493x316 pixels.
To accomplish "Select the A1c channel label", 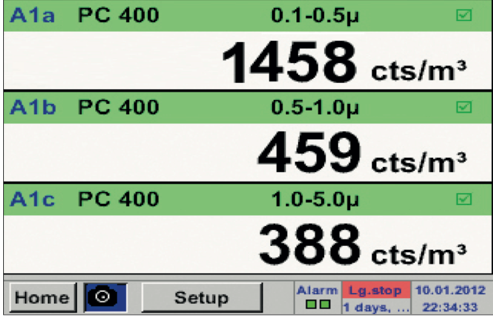I will pyautogui.click(x=31, y=199).
